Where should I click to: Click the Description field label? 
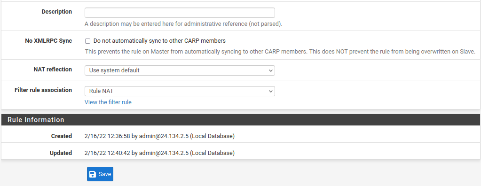click(57, 12)
